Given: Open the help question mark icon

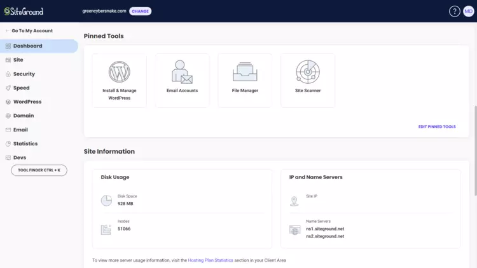Looking at the screenshot, I should pos(455,11).
